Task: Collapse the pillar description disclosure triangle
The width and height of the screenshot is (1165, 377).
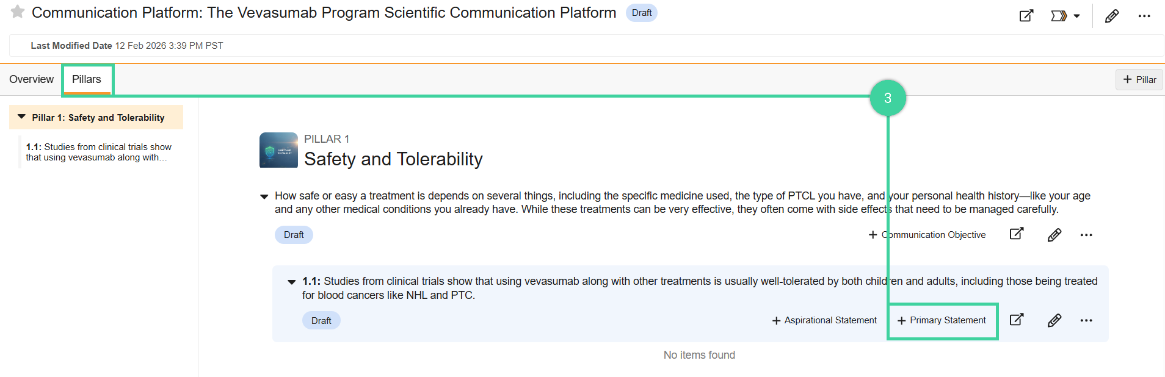Action: (x=264, y=196)
